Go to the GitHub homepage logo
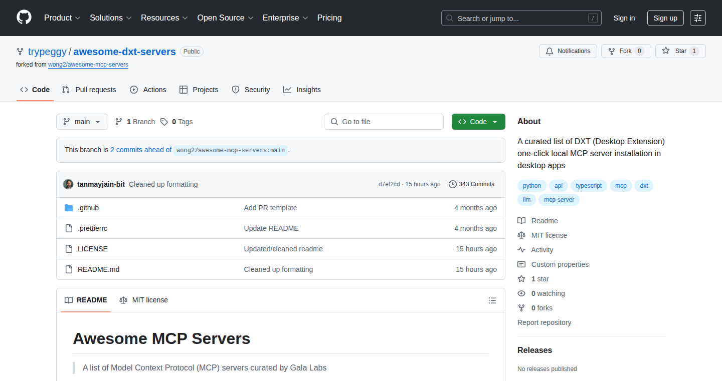 pos(24,18)
